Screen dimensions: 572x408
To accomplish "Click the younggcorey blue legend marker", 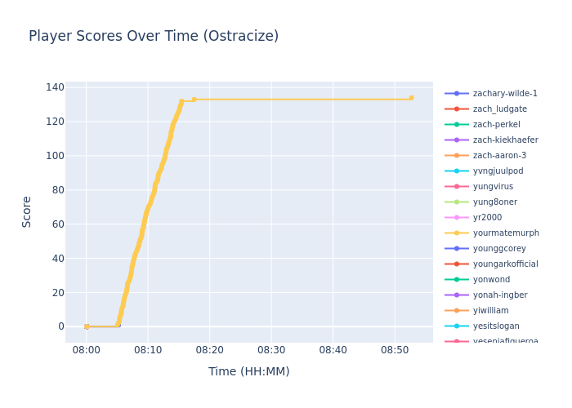I will coord(457,249).
